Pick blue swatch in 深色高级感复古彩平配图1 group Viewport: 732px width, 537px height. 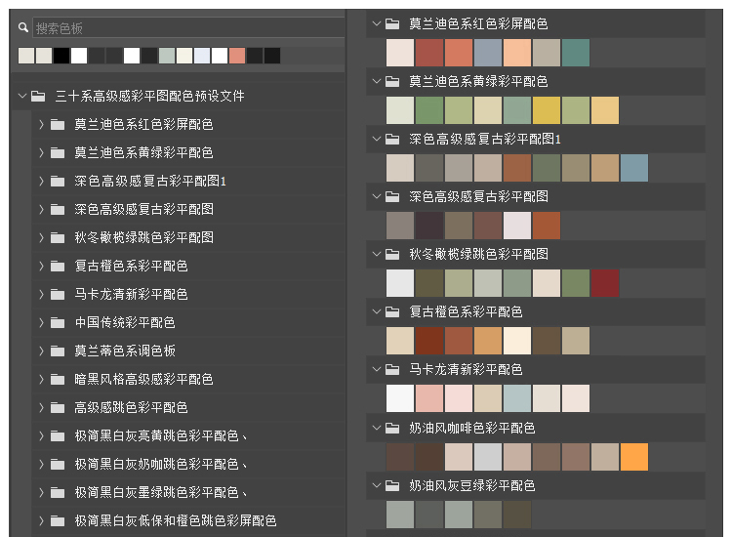634,168
